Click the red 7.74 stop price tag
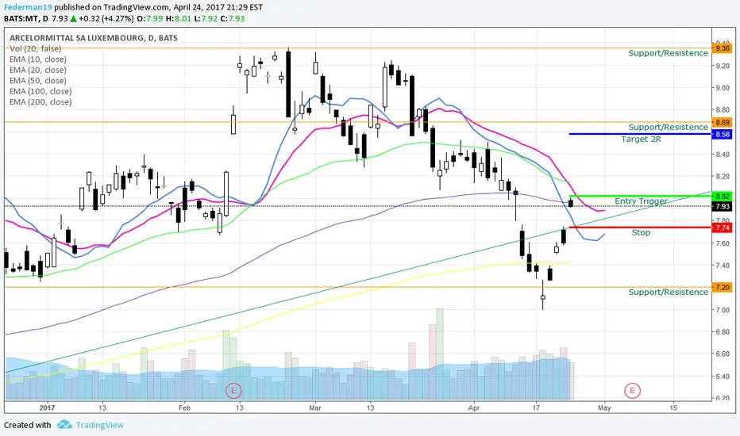 (x=722, y=228)
